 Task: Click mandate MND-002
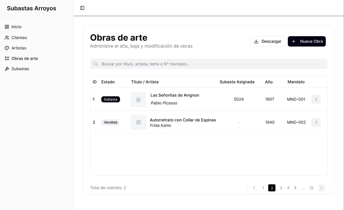(297, 122)
